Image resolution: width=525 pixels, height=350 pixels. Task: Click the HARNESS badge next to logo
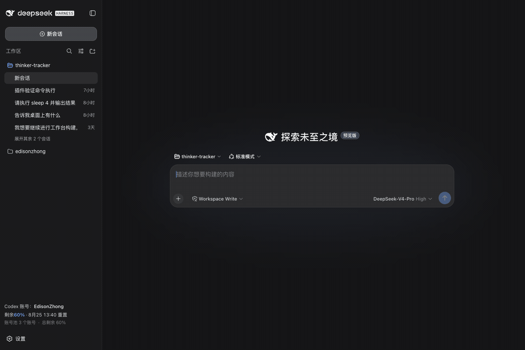pos(65,14)
